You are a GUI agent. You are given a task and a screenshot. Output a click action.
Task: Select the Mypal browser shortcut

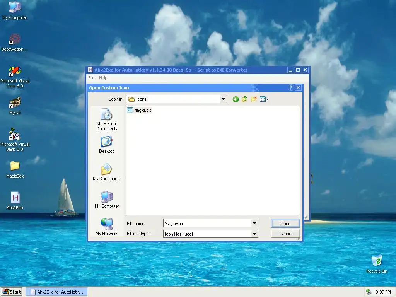point(15,106)
